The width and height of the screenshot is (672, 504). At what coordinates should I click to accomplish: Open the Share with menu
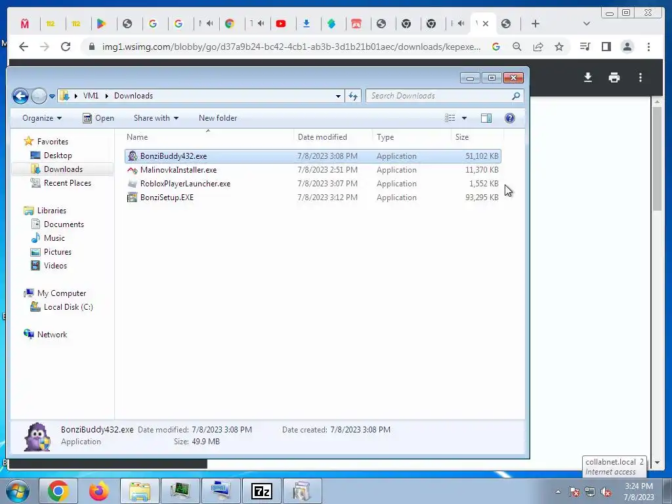[156, 118]
